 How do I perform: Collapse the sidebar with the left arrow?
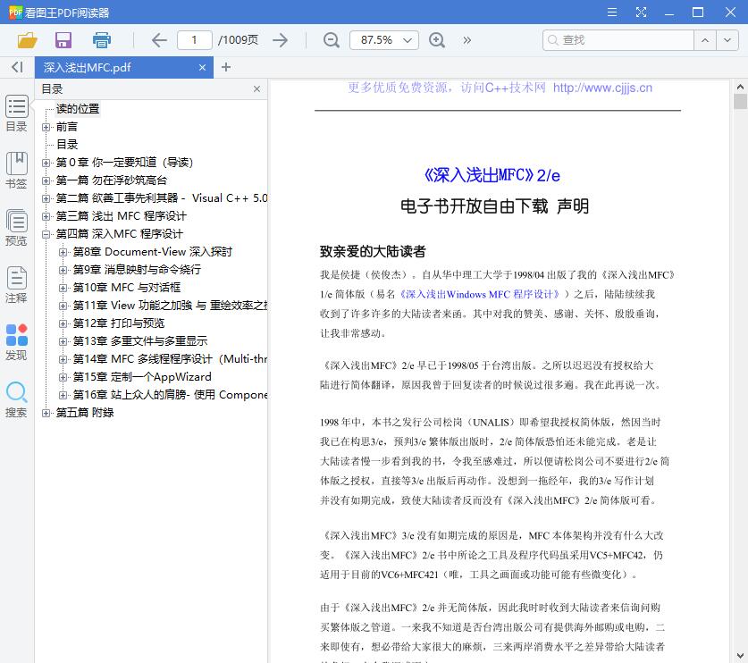point(17,67)
